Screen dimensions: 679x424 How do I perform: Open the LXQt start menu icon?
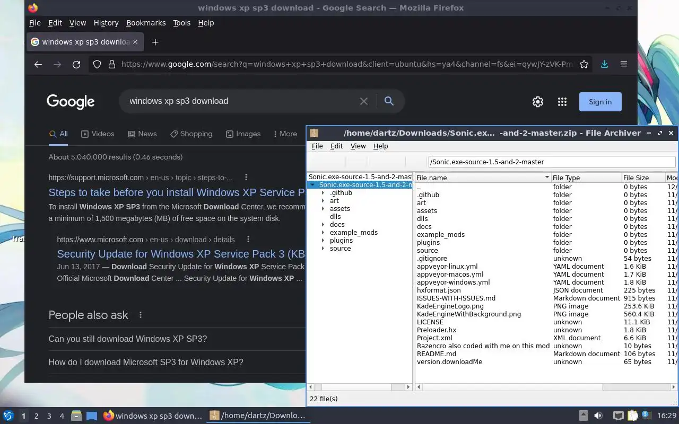(8, 416)
